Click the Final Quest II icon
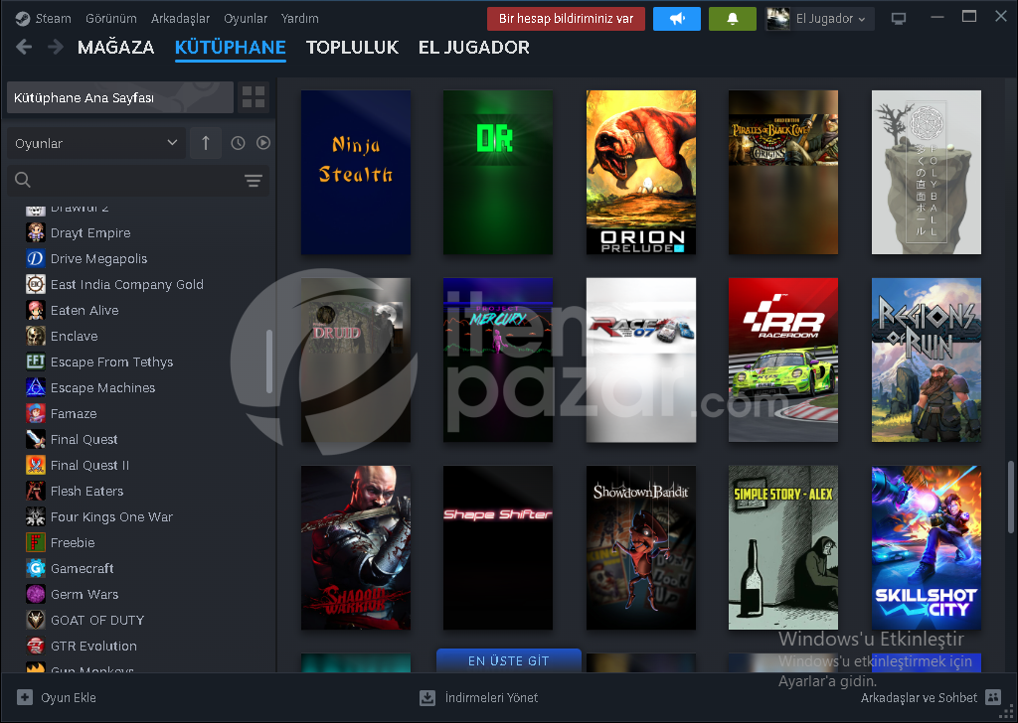 coord(36,465)
